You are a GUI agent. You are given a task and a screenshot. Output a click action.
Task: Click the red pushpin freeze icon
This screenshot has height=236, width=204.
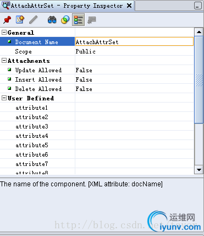click(x=7, y=20)
